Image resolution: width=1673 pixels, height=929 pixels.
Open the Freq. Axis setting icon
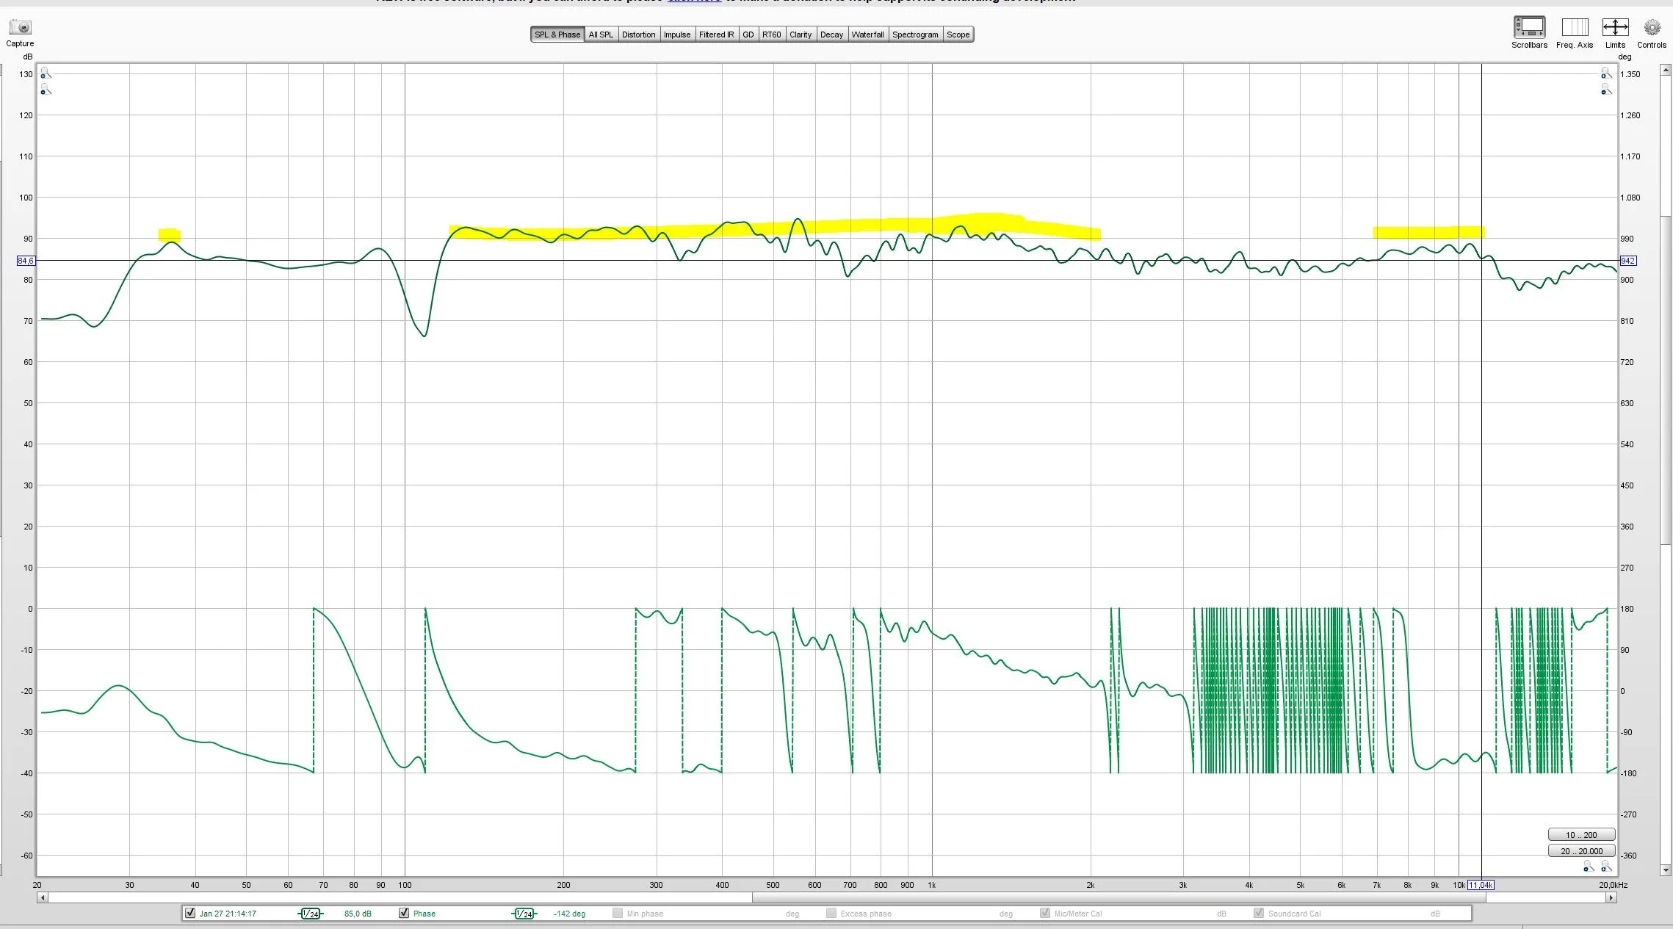coord(1575,27)
